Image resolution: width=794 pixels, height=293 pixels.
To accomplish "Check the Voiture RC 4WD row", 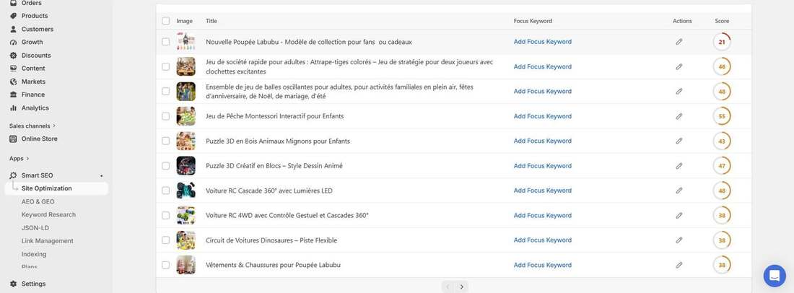I will (165, 215).
